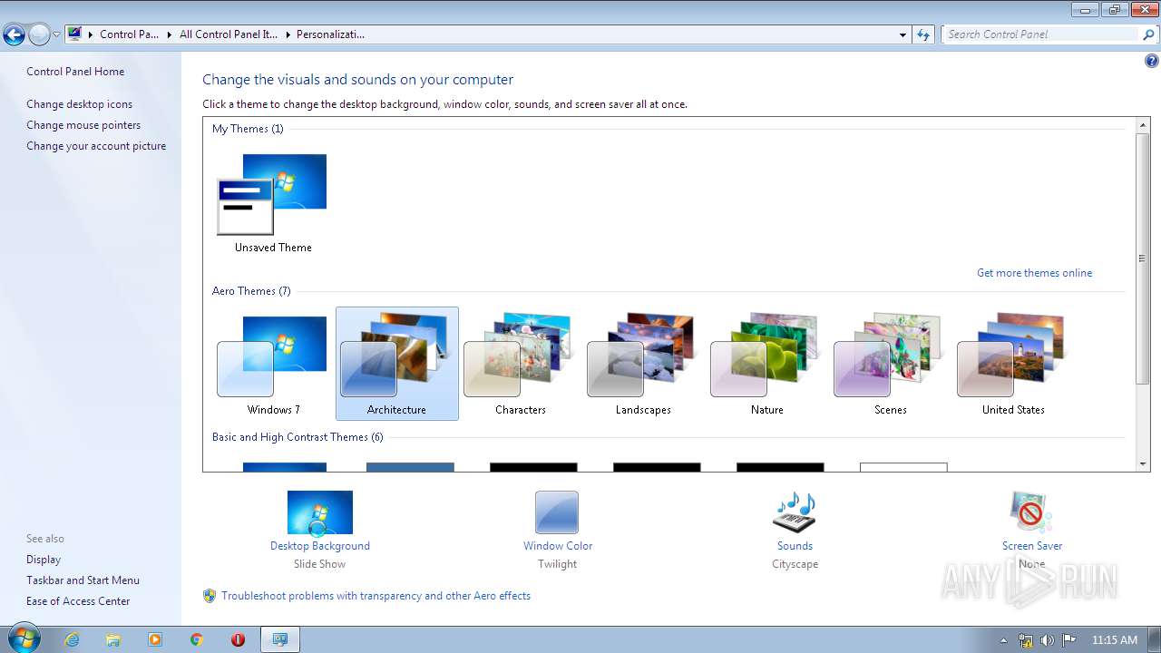Launch Google Chrome from taskbar
1161x653 pixels.
pos(197,639)
